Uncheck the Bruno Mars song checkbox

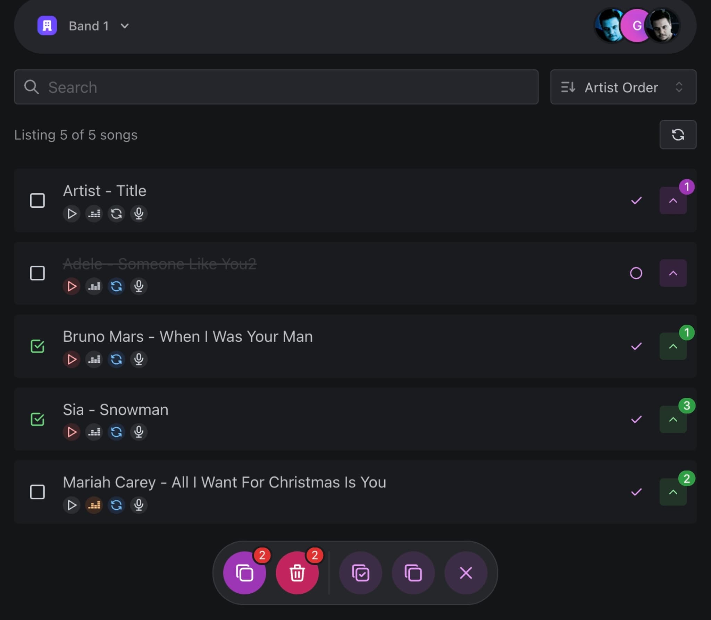click(x=37, y=346)
